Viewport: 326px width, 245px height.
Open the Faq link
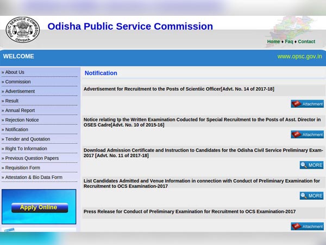pyautogui.click(x=289, y=41)
